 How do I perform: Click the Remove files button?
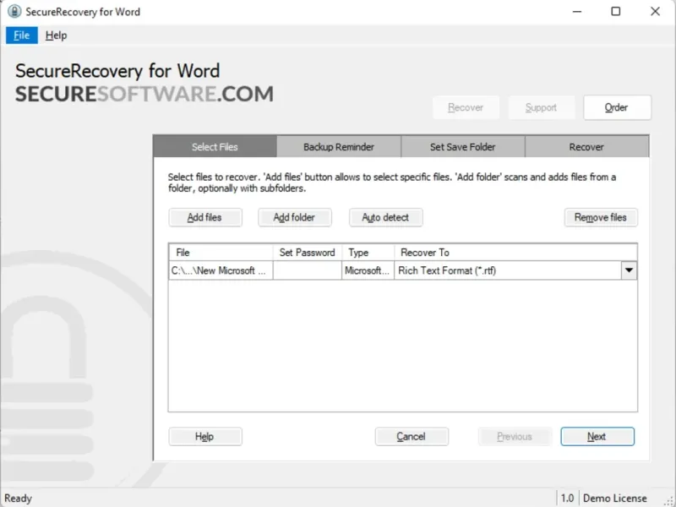click(601, 217)
